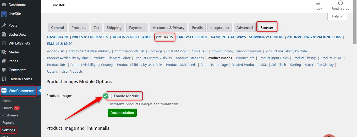Click the Caldera Forms icon

[x=4, y=79]
